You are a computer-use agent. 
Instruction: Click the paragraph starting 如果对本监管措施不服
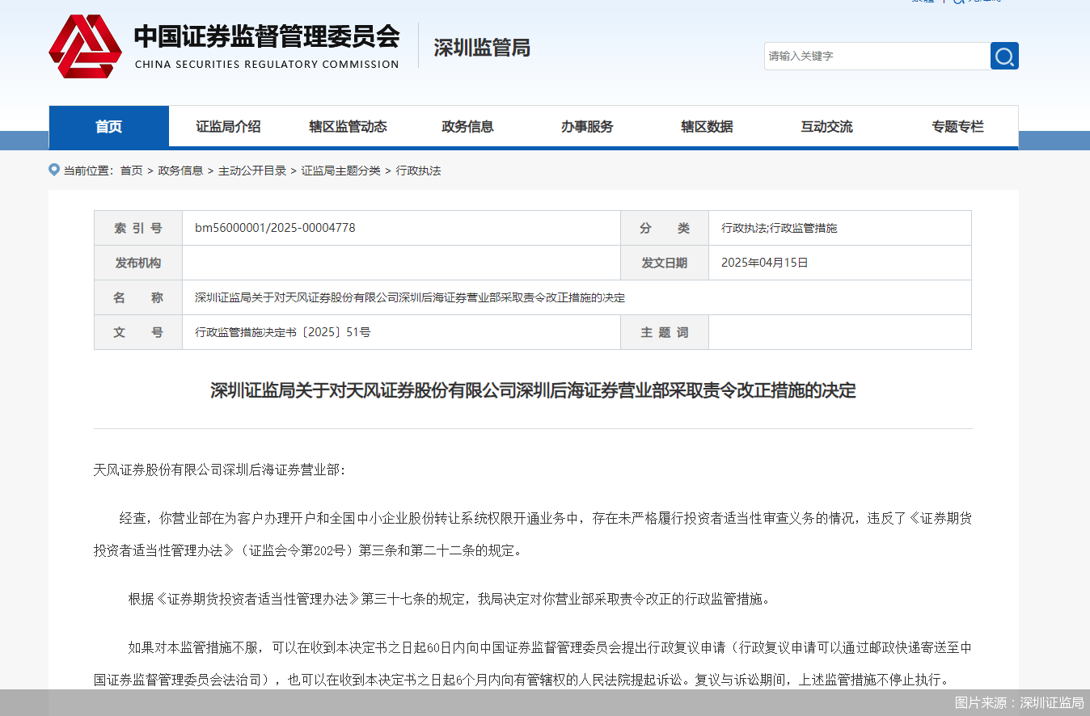[533, 663]
